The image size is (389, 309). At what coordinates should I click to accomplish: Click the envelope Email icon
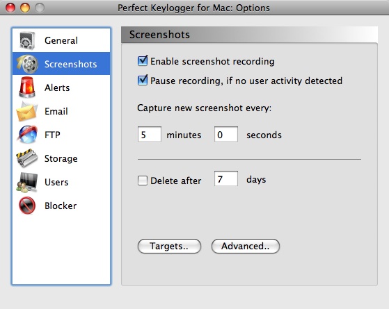(x=27, y=111)
